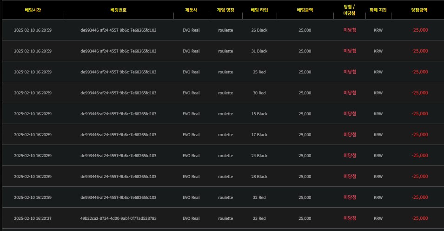Click 미당첨 status in the 23 Red row
444x231 pixels.
click(350, 218)
